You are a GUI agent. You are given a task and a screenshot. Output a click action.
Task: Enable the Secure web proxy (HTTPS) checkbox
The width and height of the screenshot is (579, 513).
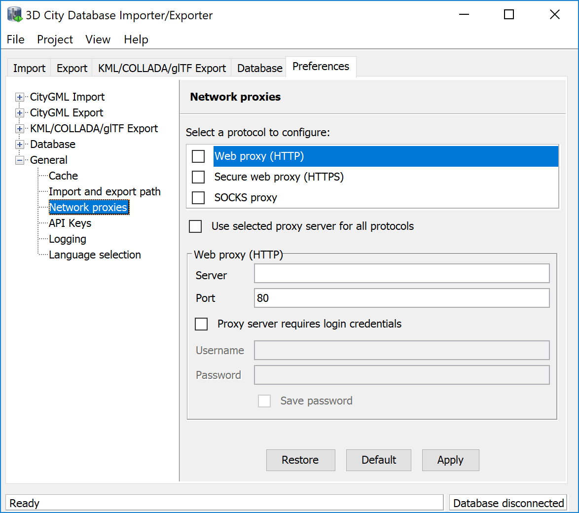point(198,177)
